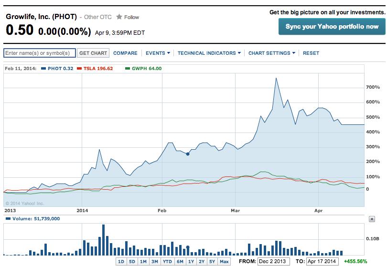Click the red TSLA legend swatch
387x266 pixels.
(x=79, y=69)
